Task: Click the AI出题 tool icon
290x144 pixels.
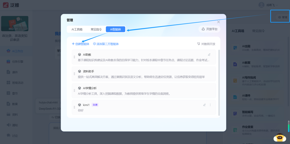Action: [x=235, y=48]
